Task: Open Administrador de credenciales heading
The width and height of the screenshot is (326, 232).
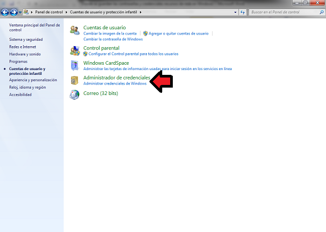Action: click(117, 78)
